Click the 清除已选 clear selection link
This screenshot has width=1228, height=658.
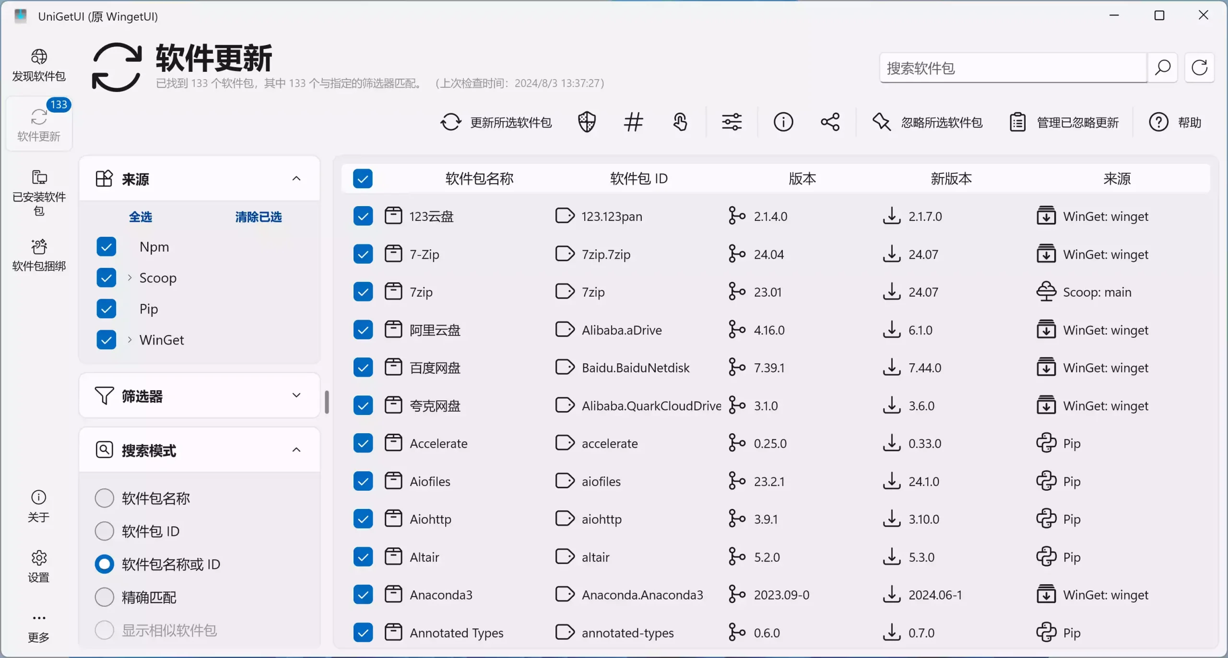point(258,217)
